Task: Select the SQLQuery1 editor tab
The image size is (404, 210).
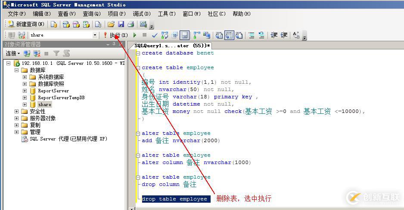Action: click(171, 46)
